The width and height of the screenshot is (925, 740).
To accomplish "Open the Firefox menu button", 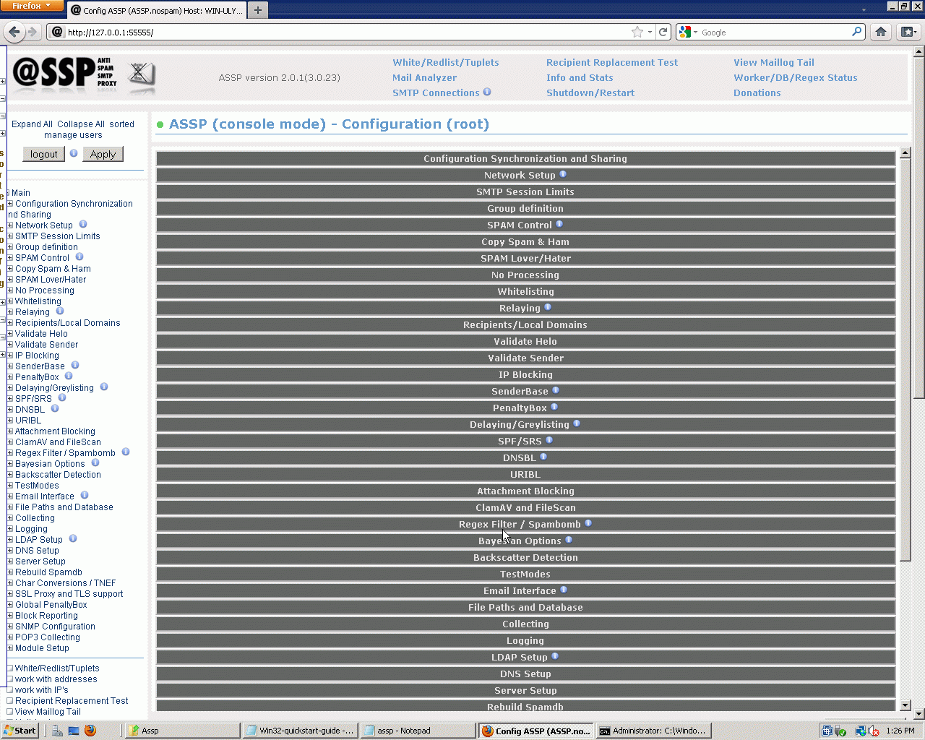I will [31, 6].
